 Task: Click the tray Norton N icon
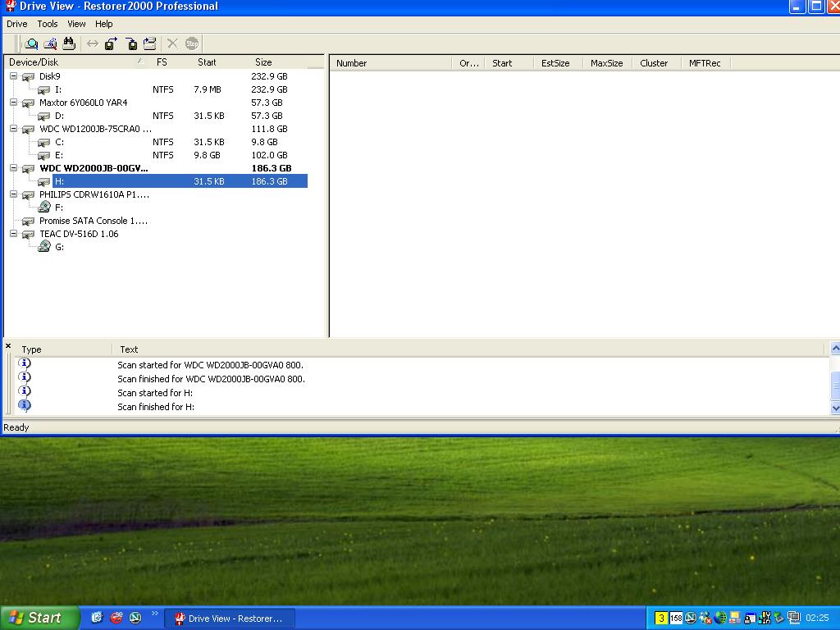pyautogui.click(x=691, y=619)
